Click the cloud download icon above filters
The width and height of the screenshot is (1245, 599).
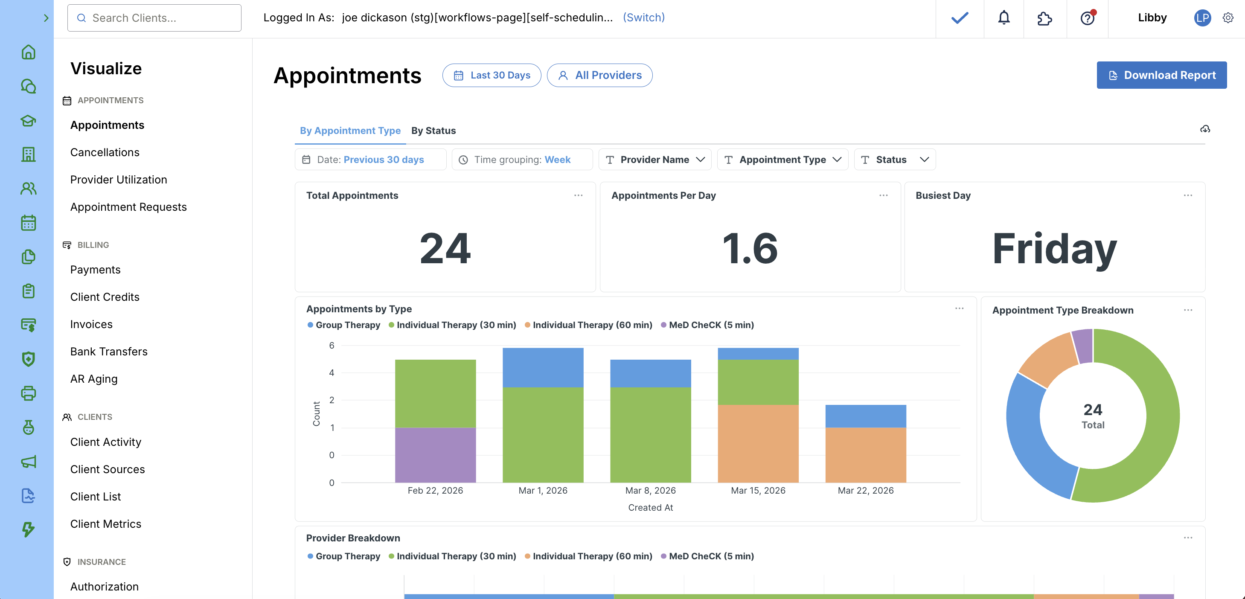(1205, 129)
